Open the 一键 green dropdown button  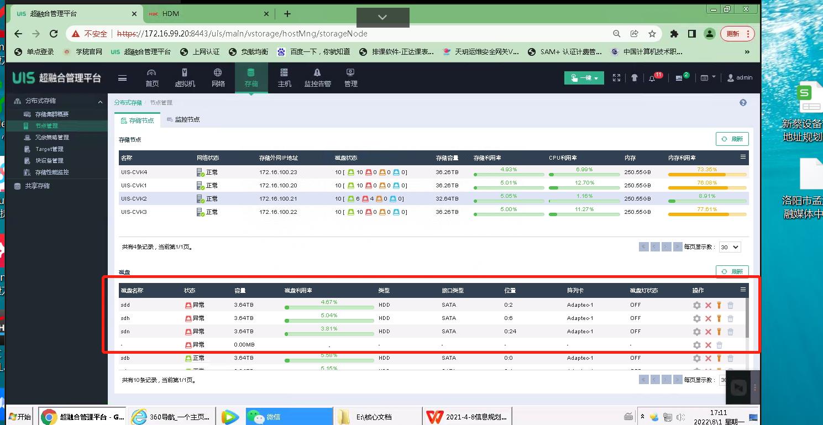[x=584, y=78]
